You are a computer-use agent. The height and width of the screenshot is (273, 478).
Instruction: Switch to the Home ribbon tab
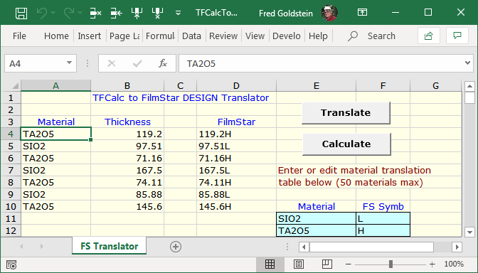56,36
